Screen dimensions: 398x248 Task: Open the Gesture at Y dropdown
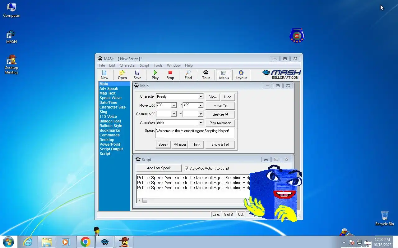201,114
